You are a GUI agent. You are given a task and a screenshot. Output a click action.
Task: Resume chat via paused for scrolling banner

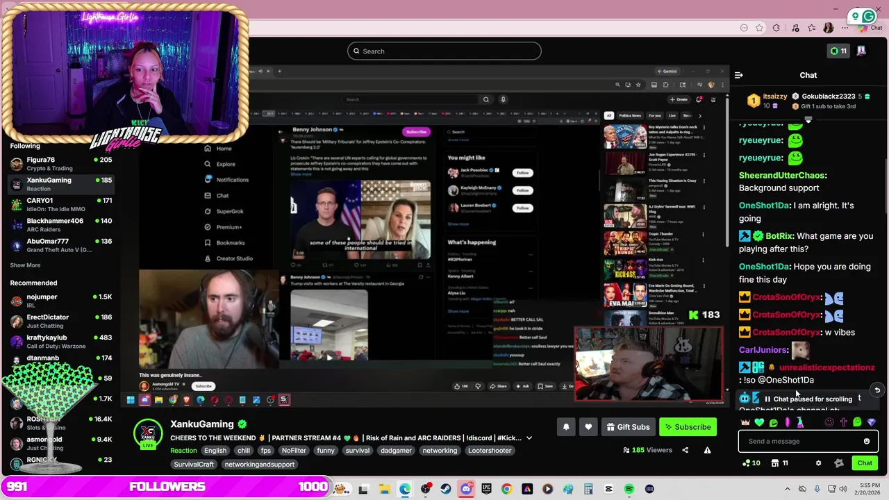coord(808,399)
